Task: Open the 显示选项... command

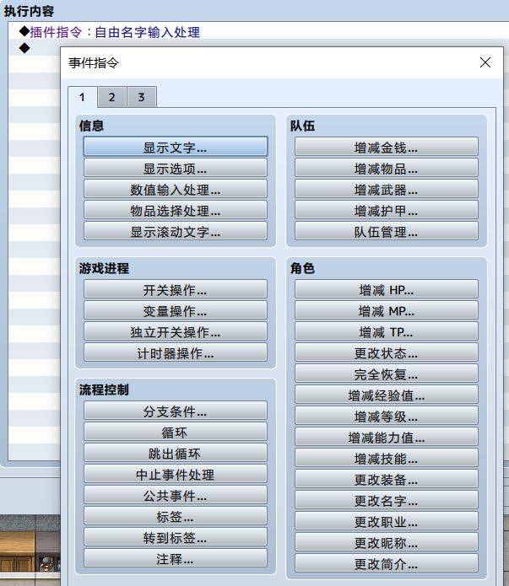Action: pos(176,168)
